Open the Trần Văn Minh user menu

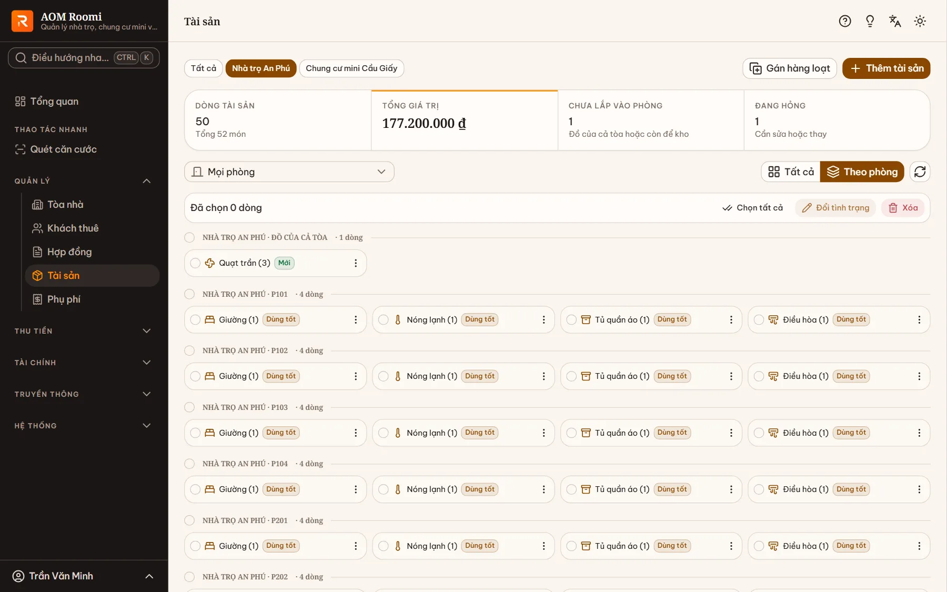[84, 576]
